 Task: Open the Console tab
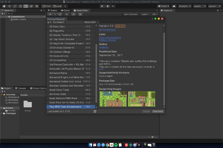(20, 88)
